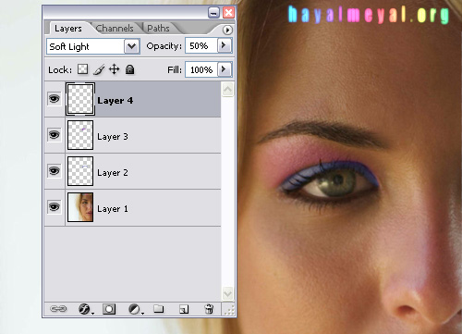Open the Layers panel options menu
The width and height of the screenshot is (462, 334).
(x=227, y=30)
